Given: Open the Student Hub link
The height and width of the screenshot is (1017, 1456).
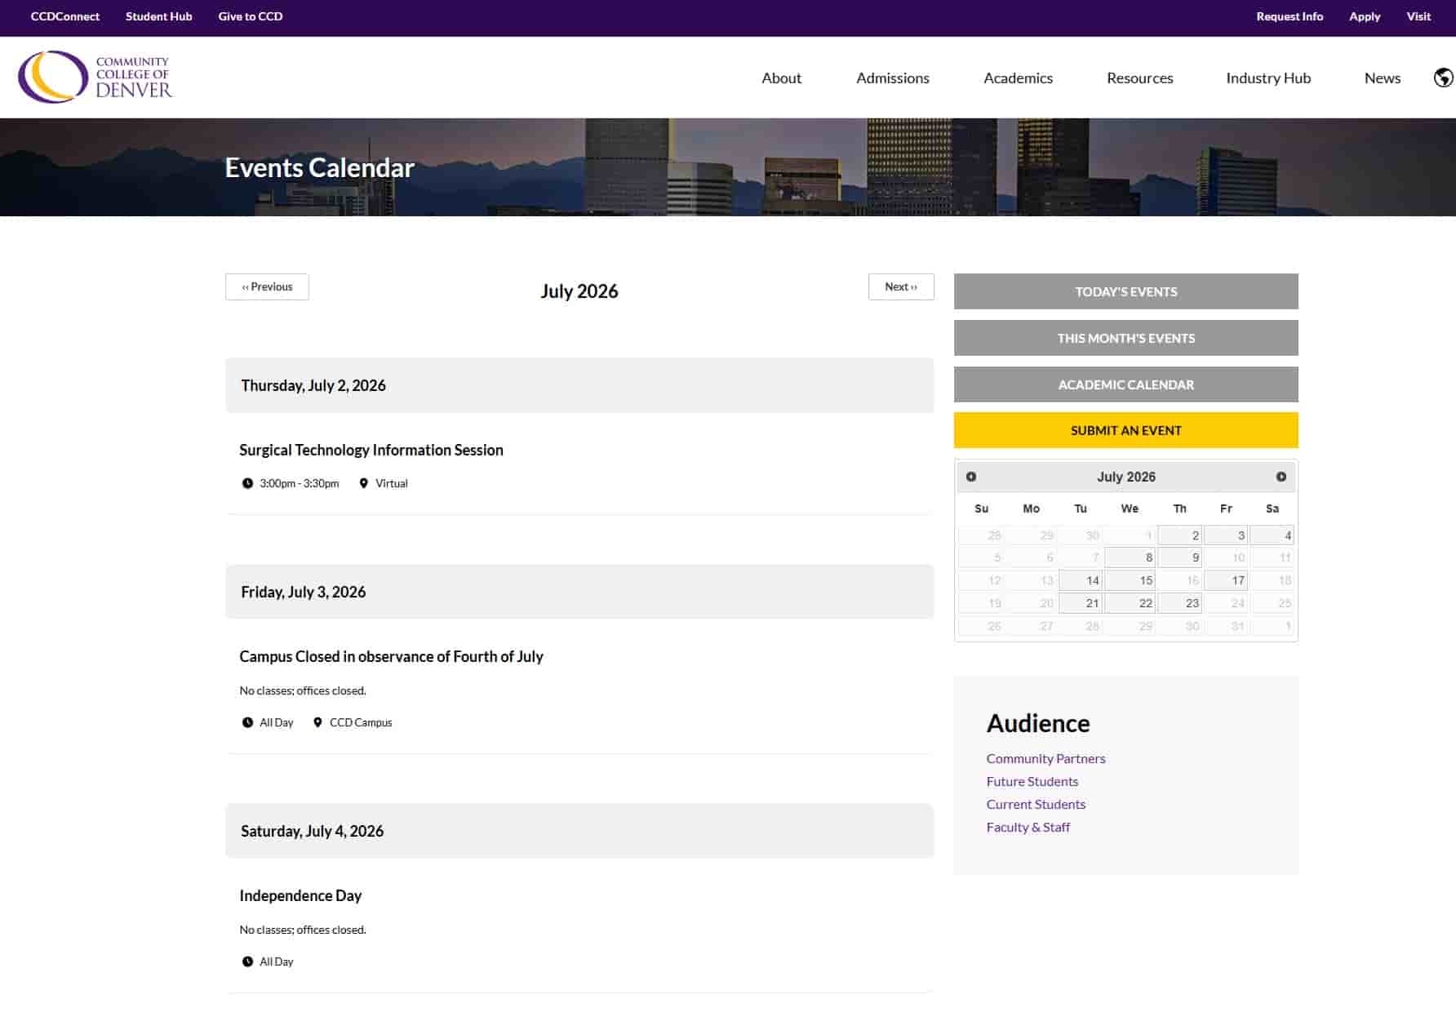Looking at the screenshot, I should tap(159, 16).
